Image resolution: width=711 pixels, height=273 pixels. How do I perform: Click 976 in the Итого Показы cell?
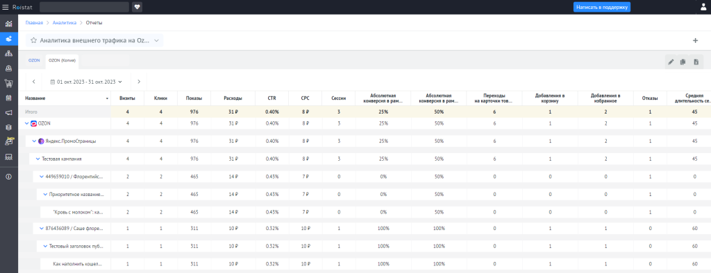pyautogui.click(x=194, y=112)
